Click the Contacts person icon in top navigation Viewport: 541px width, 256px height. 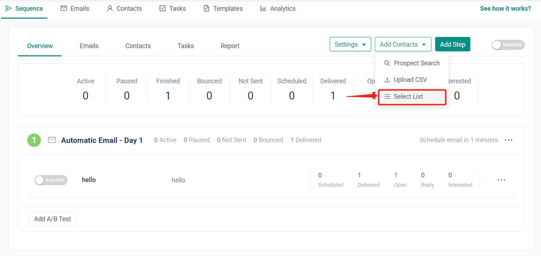tap(110, 8)
